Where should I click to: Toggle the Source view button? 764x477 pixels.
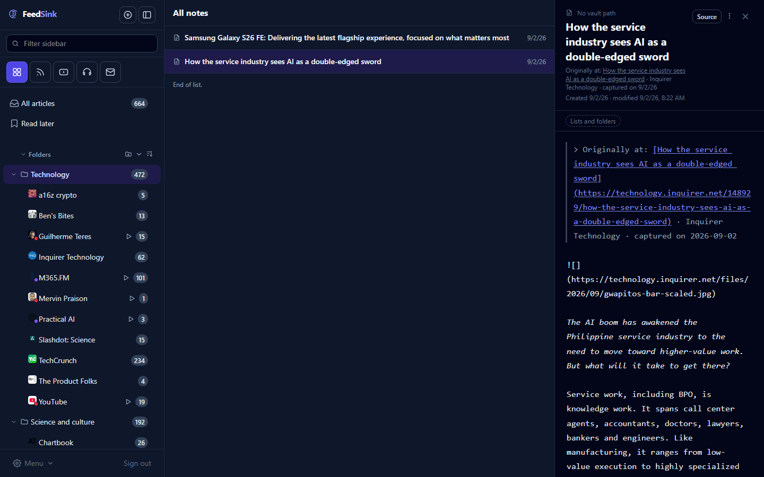(x=707, y=16)
